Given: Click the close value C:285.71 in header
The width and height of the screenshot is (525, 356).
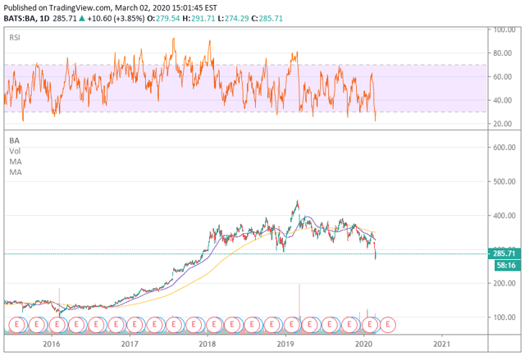Looking at the screenshot, I should [267, 18].
